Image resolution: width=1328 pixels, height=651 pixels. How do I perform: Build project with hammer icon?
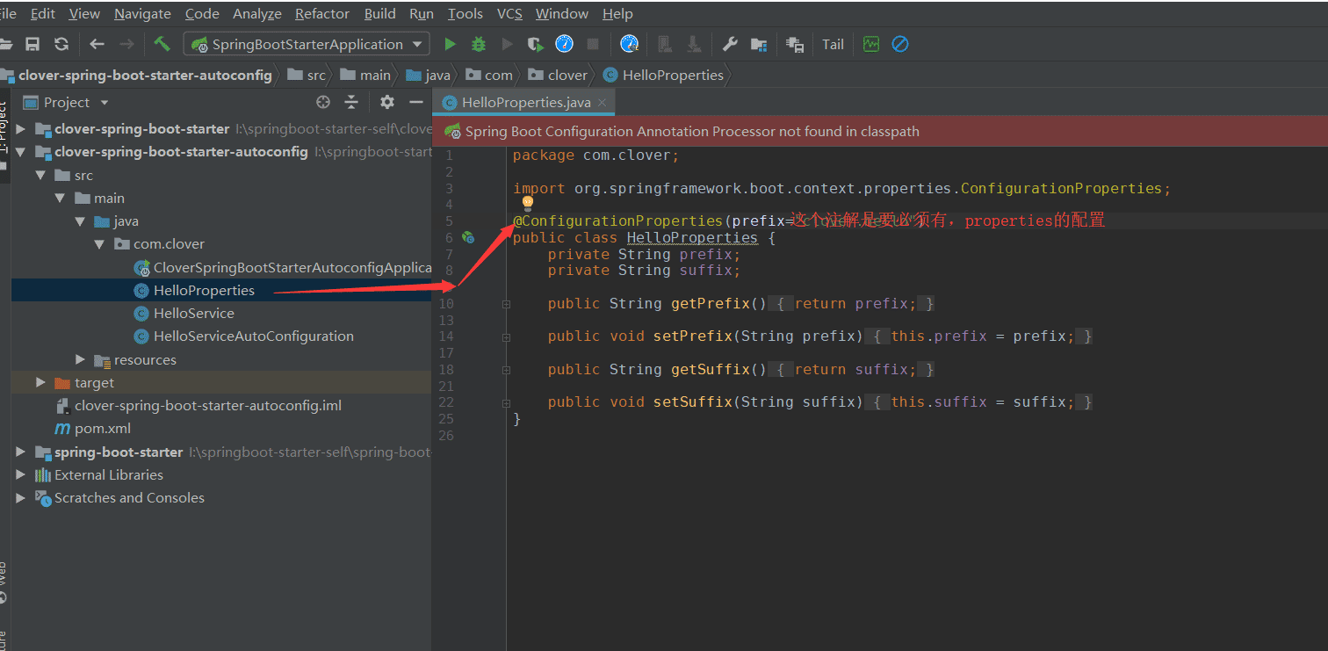pyautogui.click(x=162, y=44)
